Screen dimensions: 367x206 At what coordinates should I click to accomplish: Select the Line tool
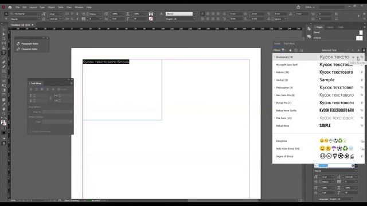pos(4,57)
